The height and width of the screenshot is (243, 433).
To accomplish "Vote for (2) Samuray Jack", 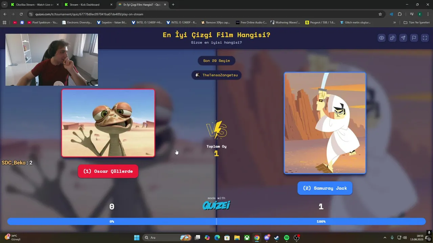I will tap(325, 188).
